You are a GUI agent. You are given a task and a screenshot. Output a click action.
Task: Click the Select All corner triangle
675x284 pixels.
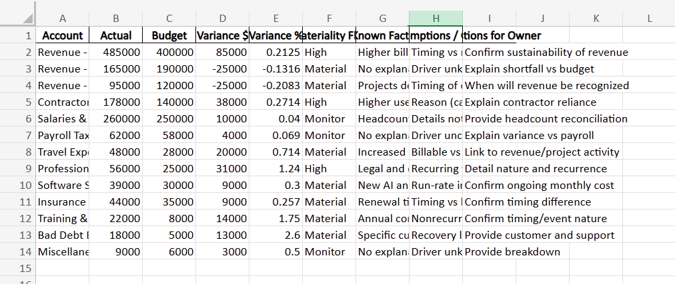[27, 19]
